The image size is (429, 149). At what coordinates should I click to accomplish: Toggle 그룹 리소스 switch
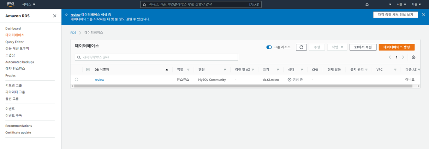[x=269, y=47]
